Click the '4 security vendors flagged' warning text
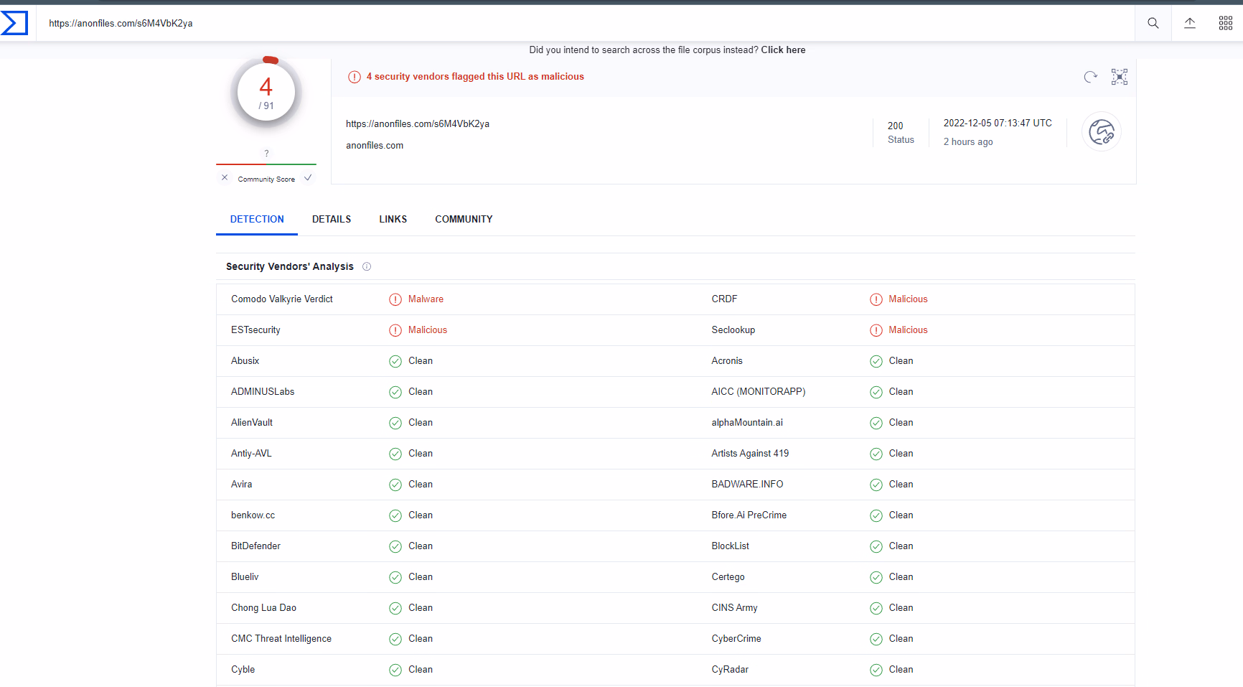This screenshot has width=1243, height=687. click(475, 77)
